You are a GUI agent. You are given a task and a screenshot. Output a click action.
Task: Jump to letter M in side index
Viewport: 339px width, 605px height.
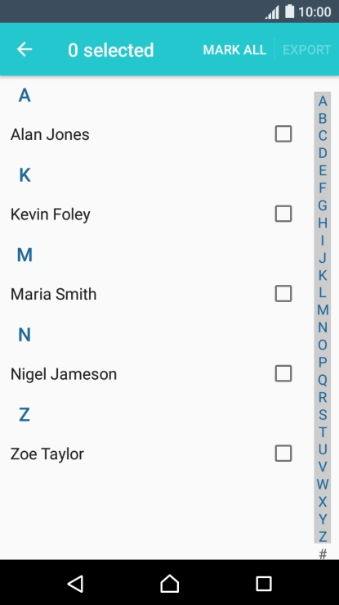[x=323, y=309]
